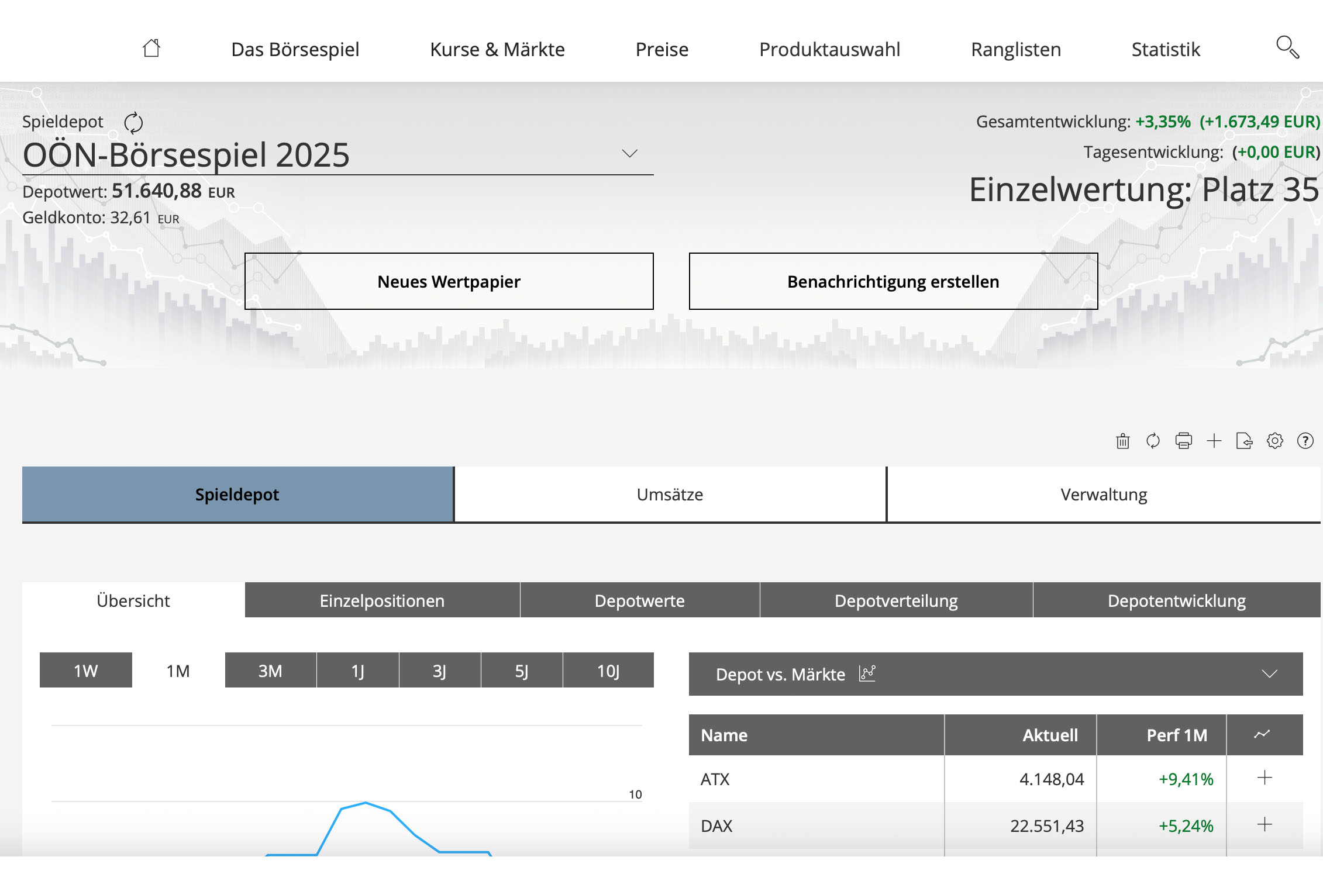Set chart period to 1J
The width and height of the screenshot is (1323, 881).
coord(358,671)
